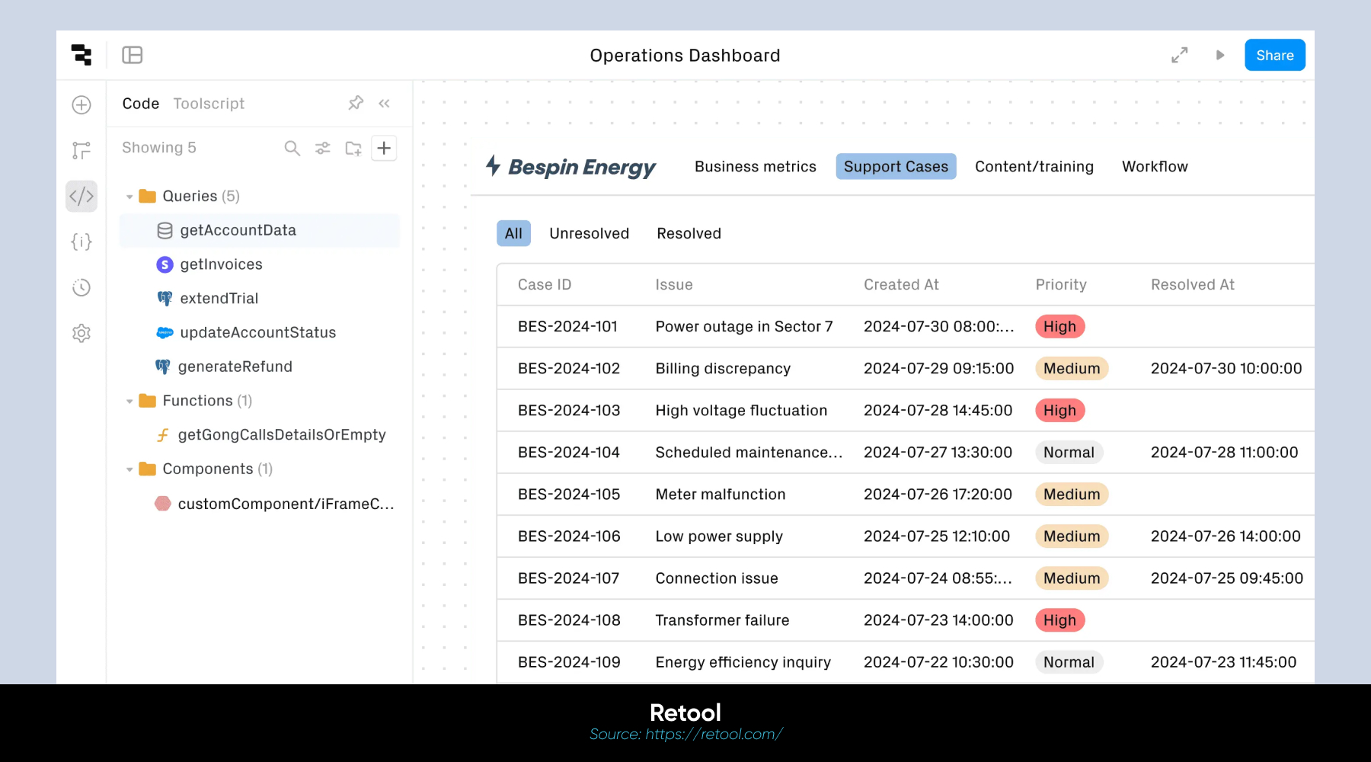
Task: Click the High tag for BES-2024-101
Action: pos(1059,326)
